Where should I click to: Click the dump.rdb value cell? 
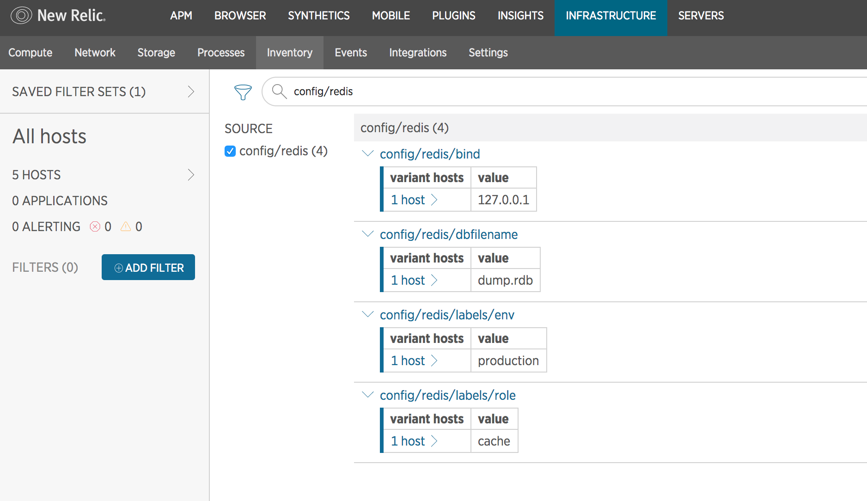[506, 280]
